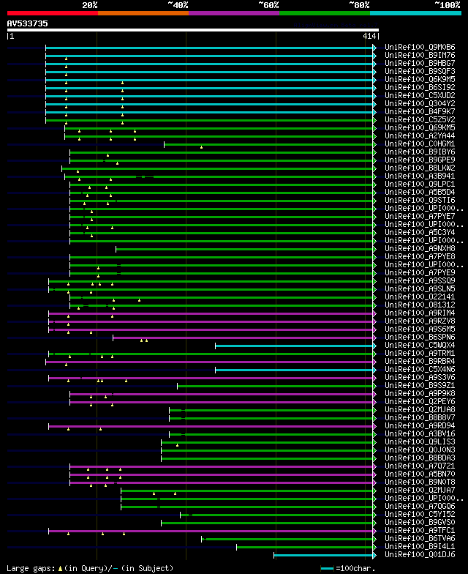Click the white AV533735 query sequence bar
The image size is (468, 574).
coord(193,30)
